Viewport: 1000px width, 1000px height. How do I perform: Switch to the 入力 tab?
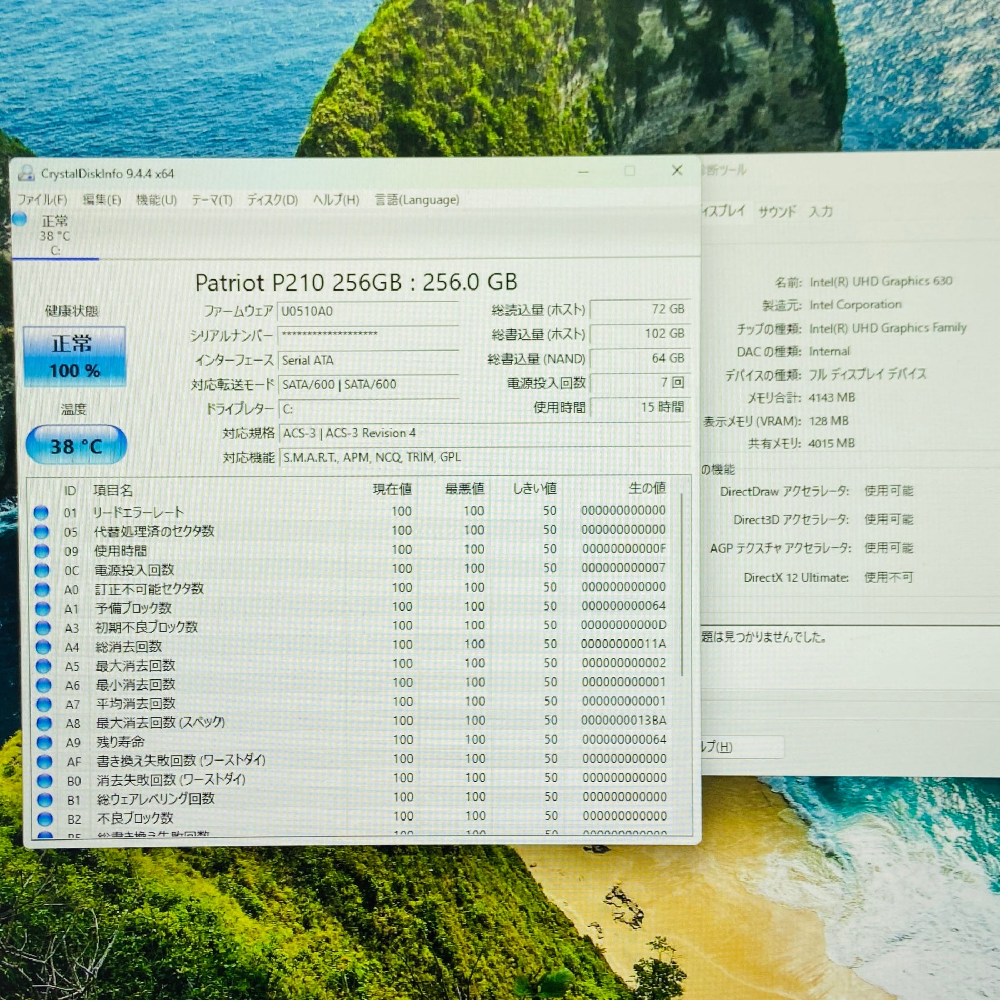click(x=821, y=212)
